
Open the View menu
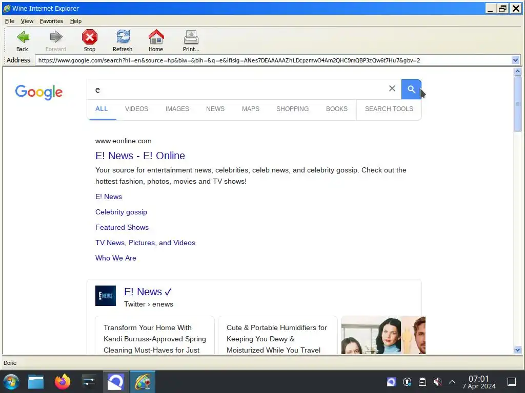[x=27, y=21]
